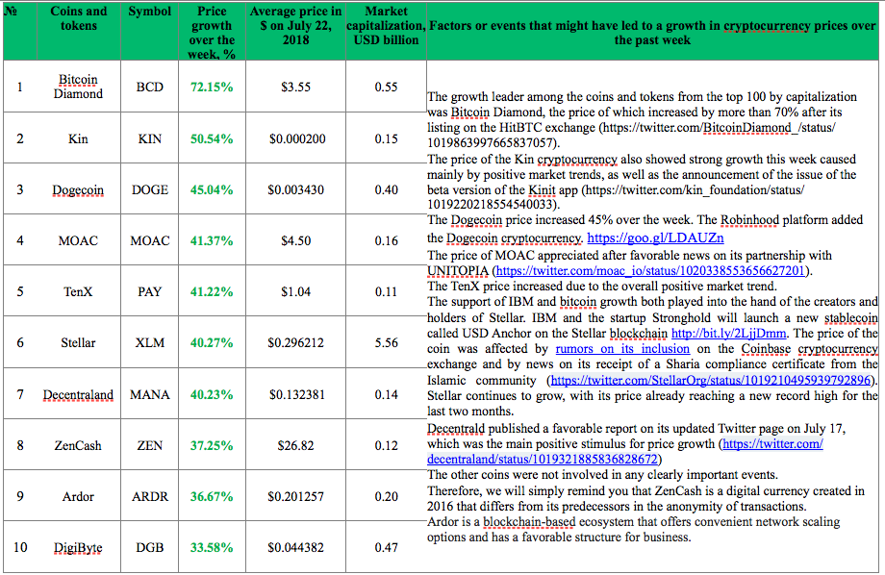Click the 'MOAC' name cell in Coins column
Screen dimensions: 885x575
pos(79,239)
